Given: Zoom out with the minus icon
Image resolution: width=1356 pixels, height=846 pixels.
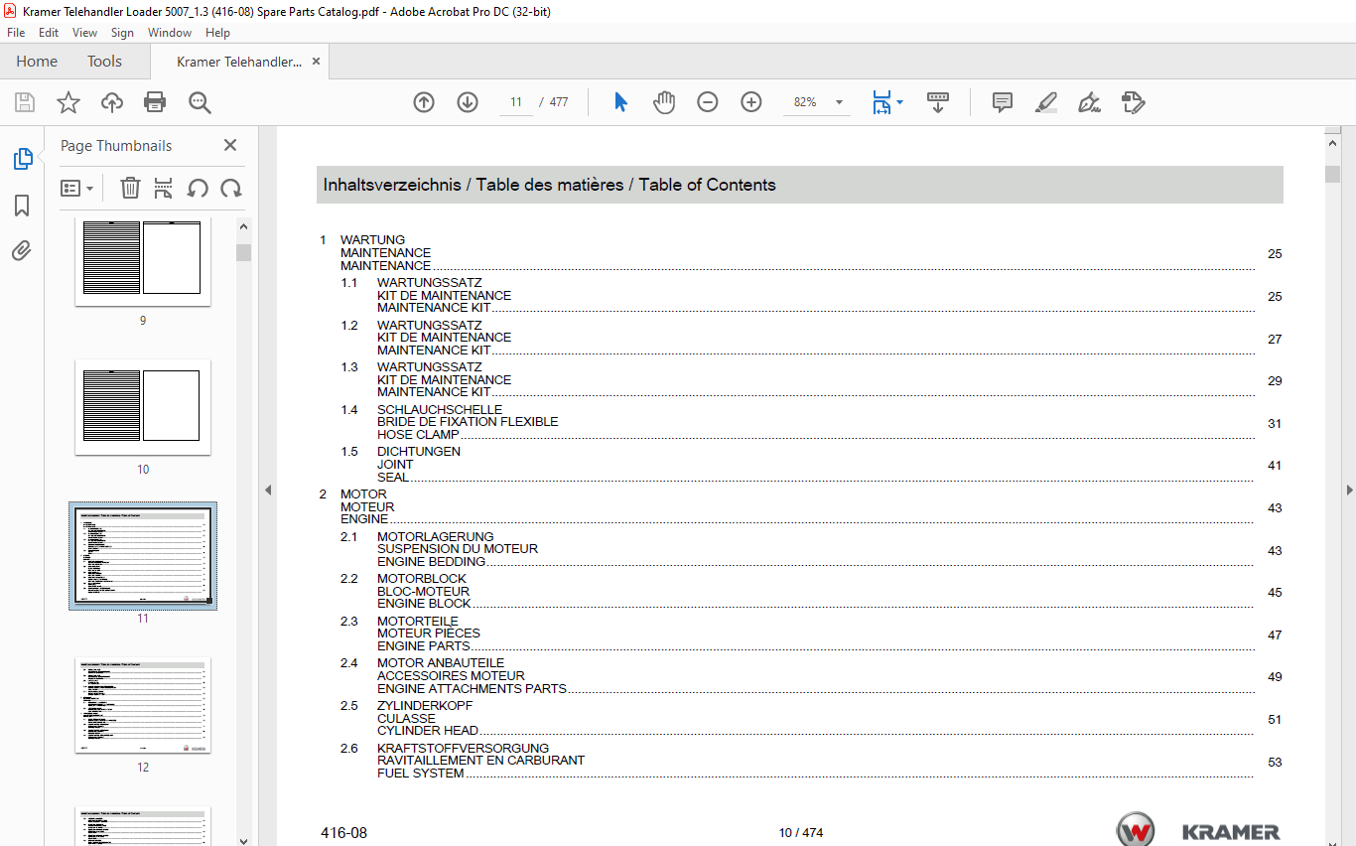Looking at the screenshot, I should (708, 102).
